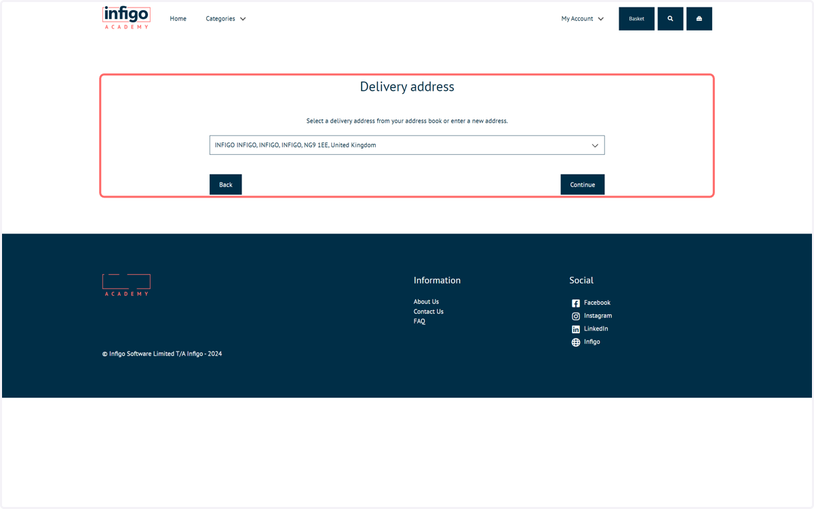Click the Information footer heading

tap(437, 280)
